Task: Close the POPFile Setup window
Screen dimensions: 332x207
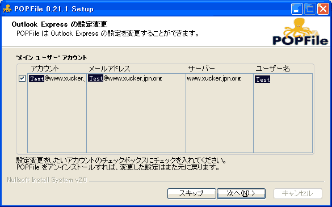Action: tap(323, 9)
